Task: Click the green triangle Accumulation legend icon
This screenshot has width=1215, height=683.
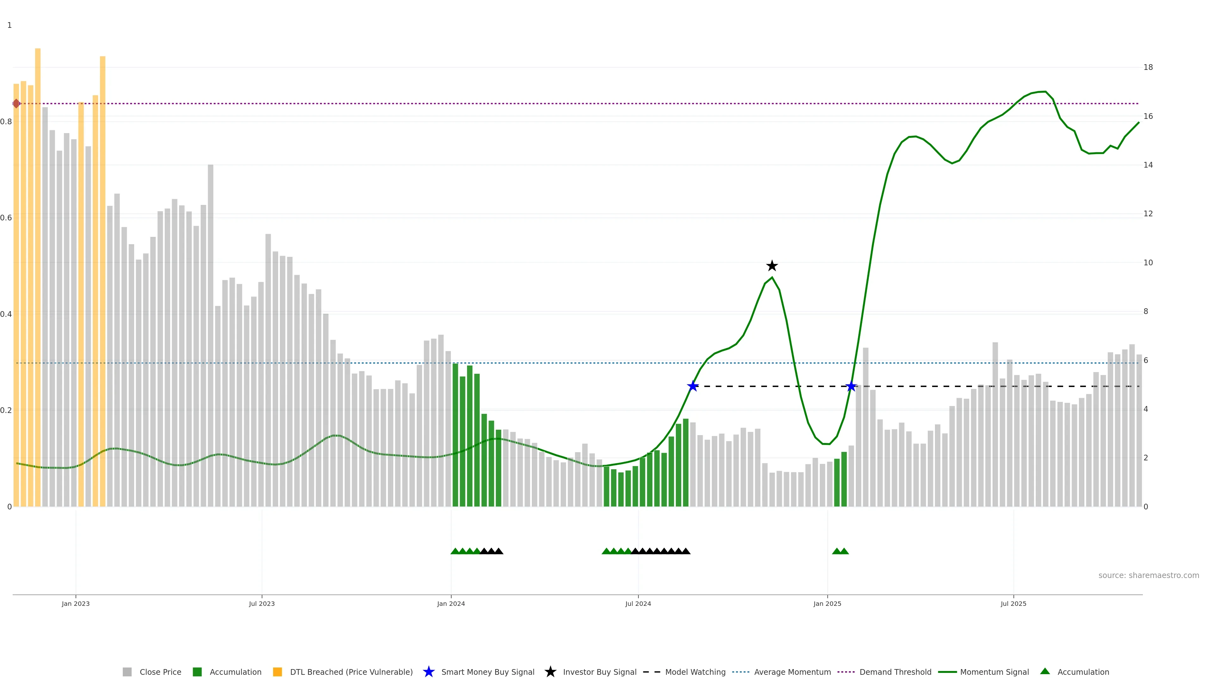Action: 1045,671
